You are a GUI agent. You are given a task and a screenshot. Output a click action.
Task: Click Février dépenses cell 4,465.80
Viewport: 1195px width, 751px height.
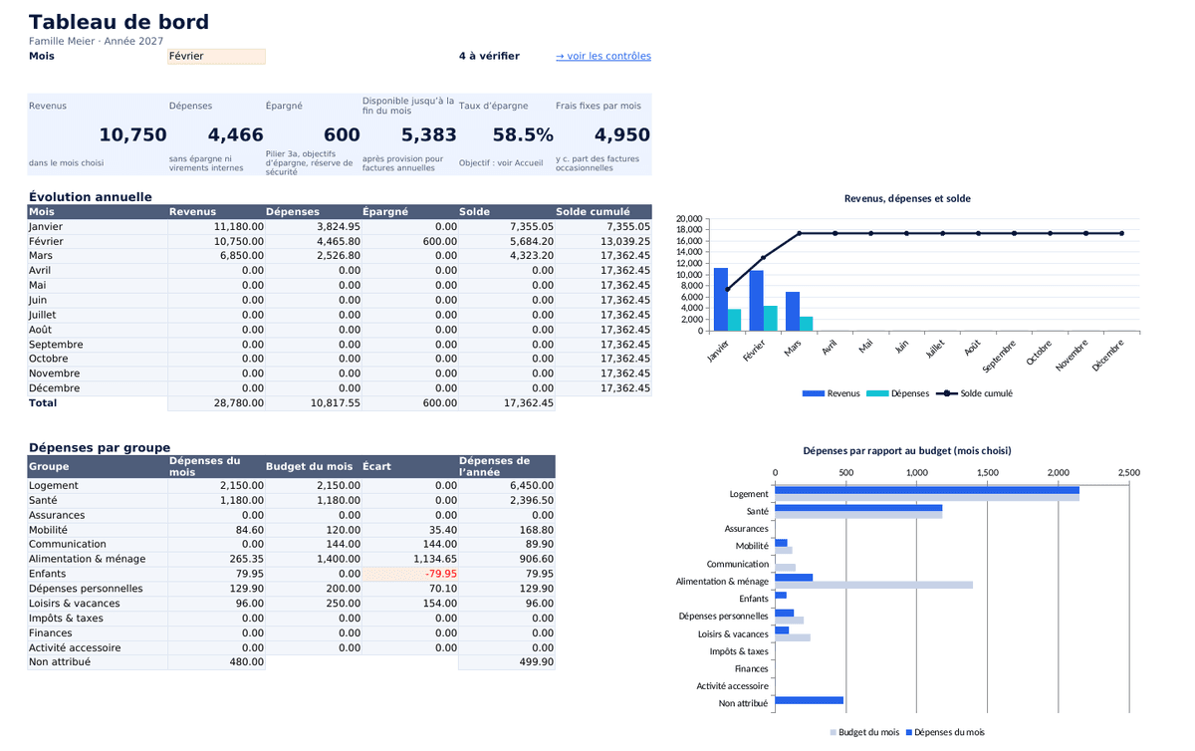click(x=313, y=241)
